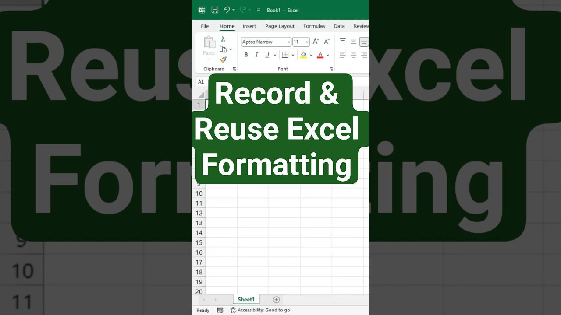Click the Borders icon
This screenshot has width=561, height=315.
tap(285, 55)
